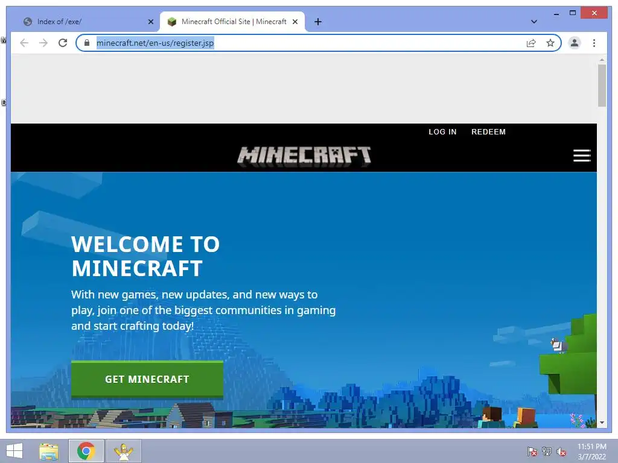View site info via the lock icon
Image resolution: width=618 pixels, height=463 pixels.
click(87, 43)
